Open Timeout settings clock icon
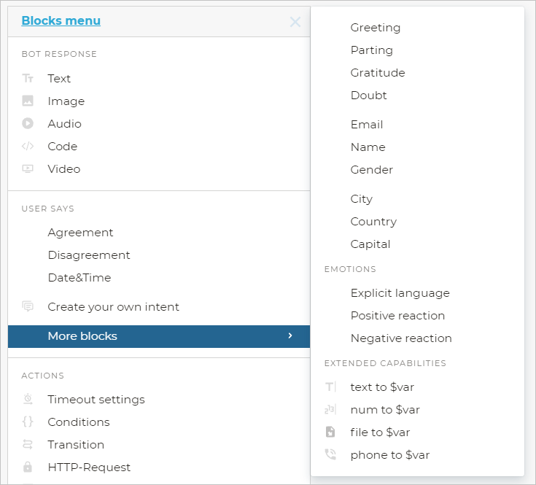 coord(28,400)
